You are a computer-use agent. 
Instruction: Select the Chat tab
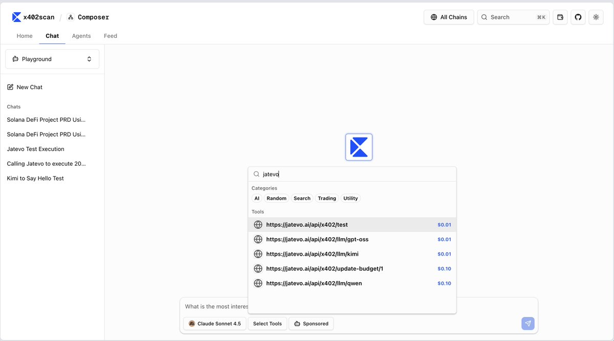pyautogui.click(x=52, y=36)
